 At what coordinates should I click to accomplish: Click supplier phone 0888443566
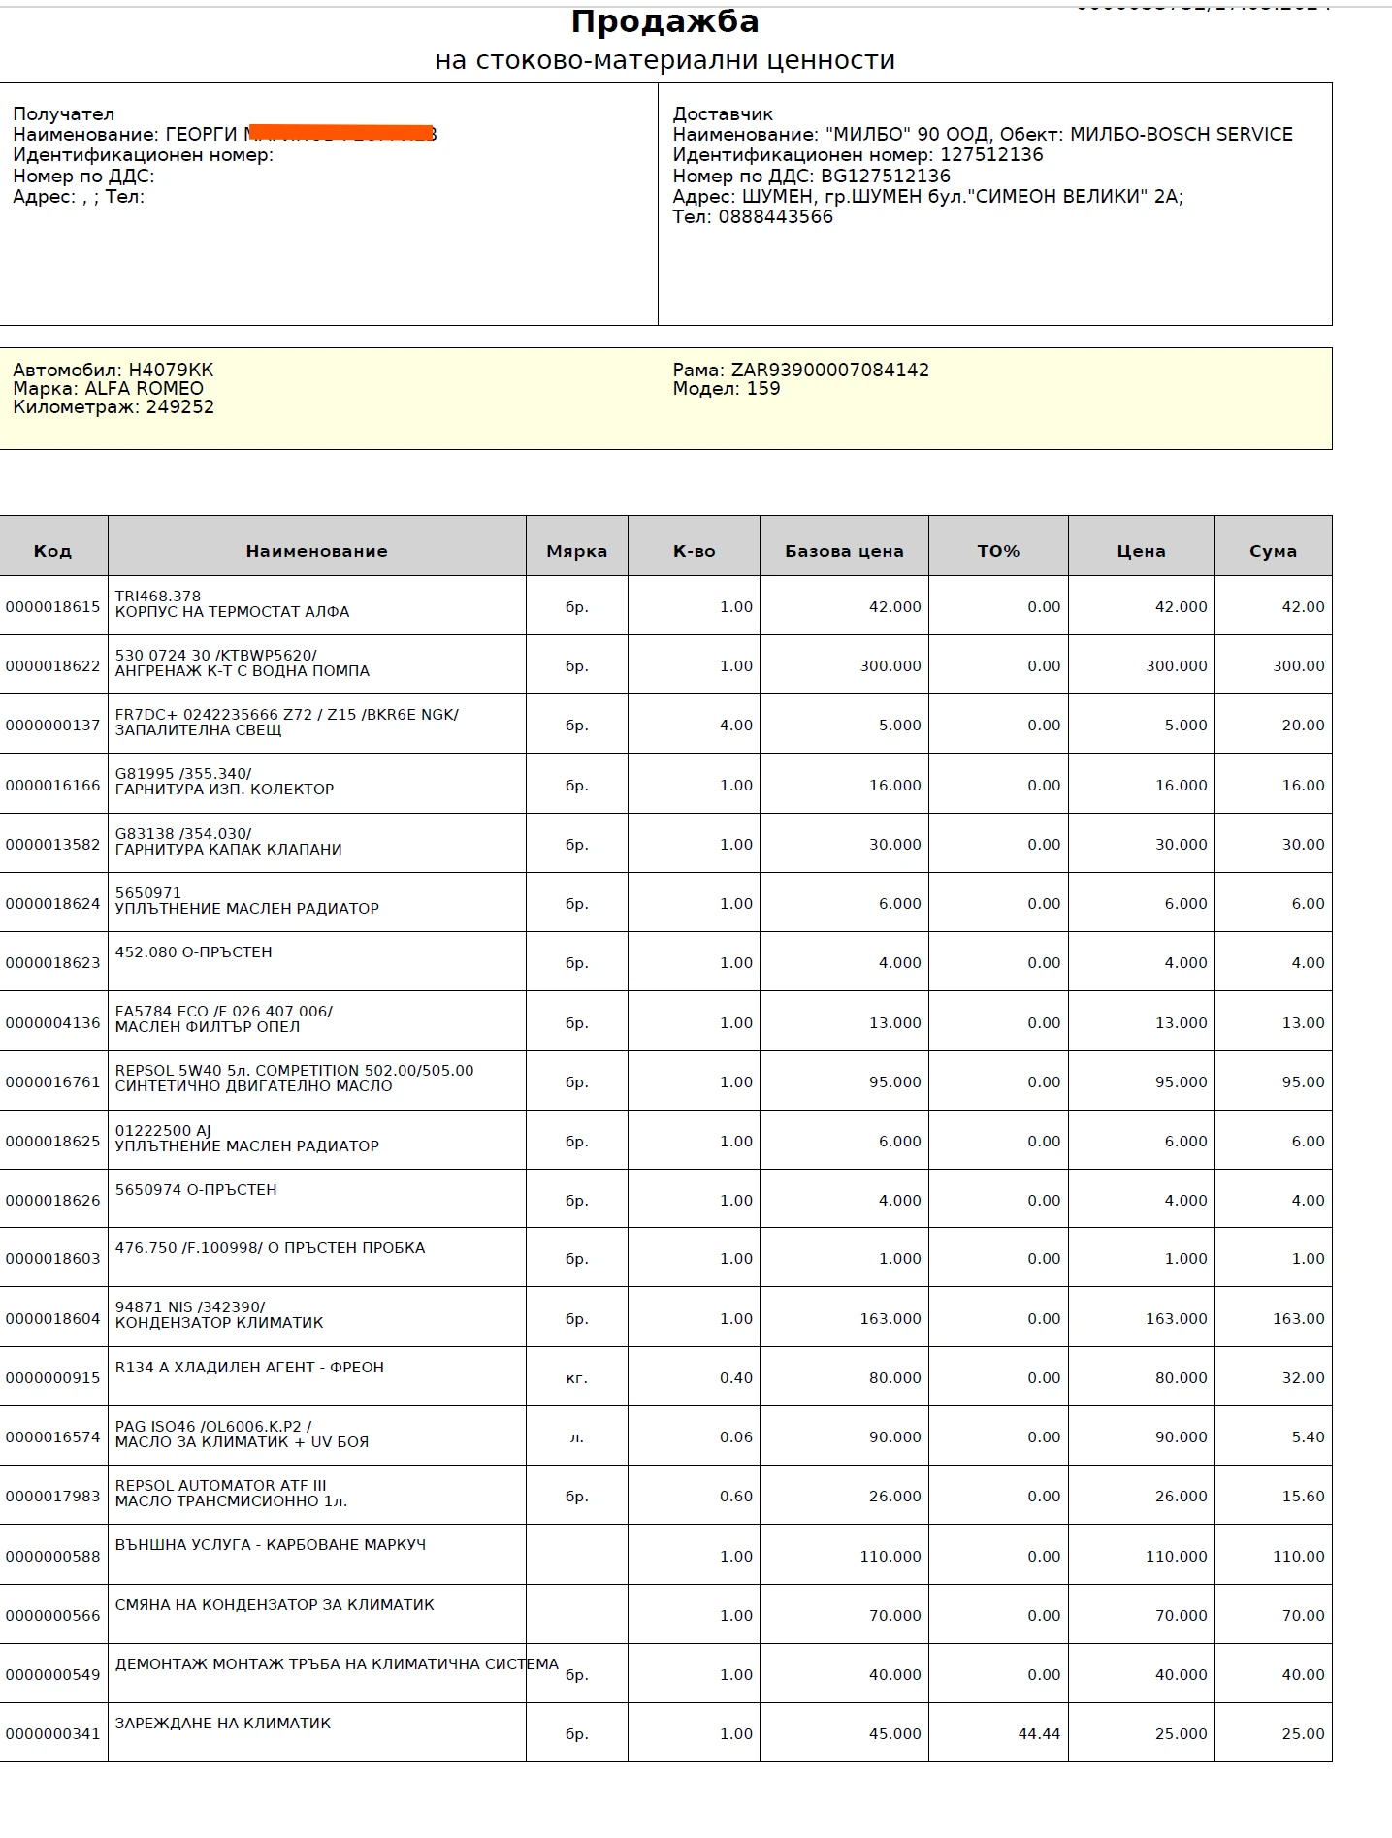pos(775,217)
